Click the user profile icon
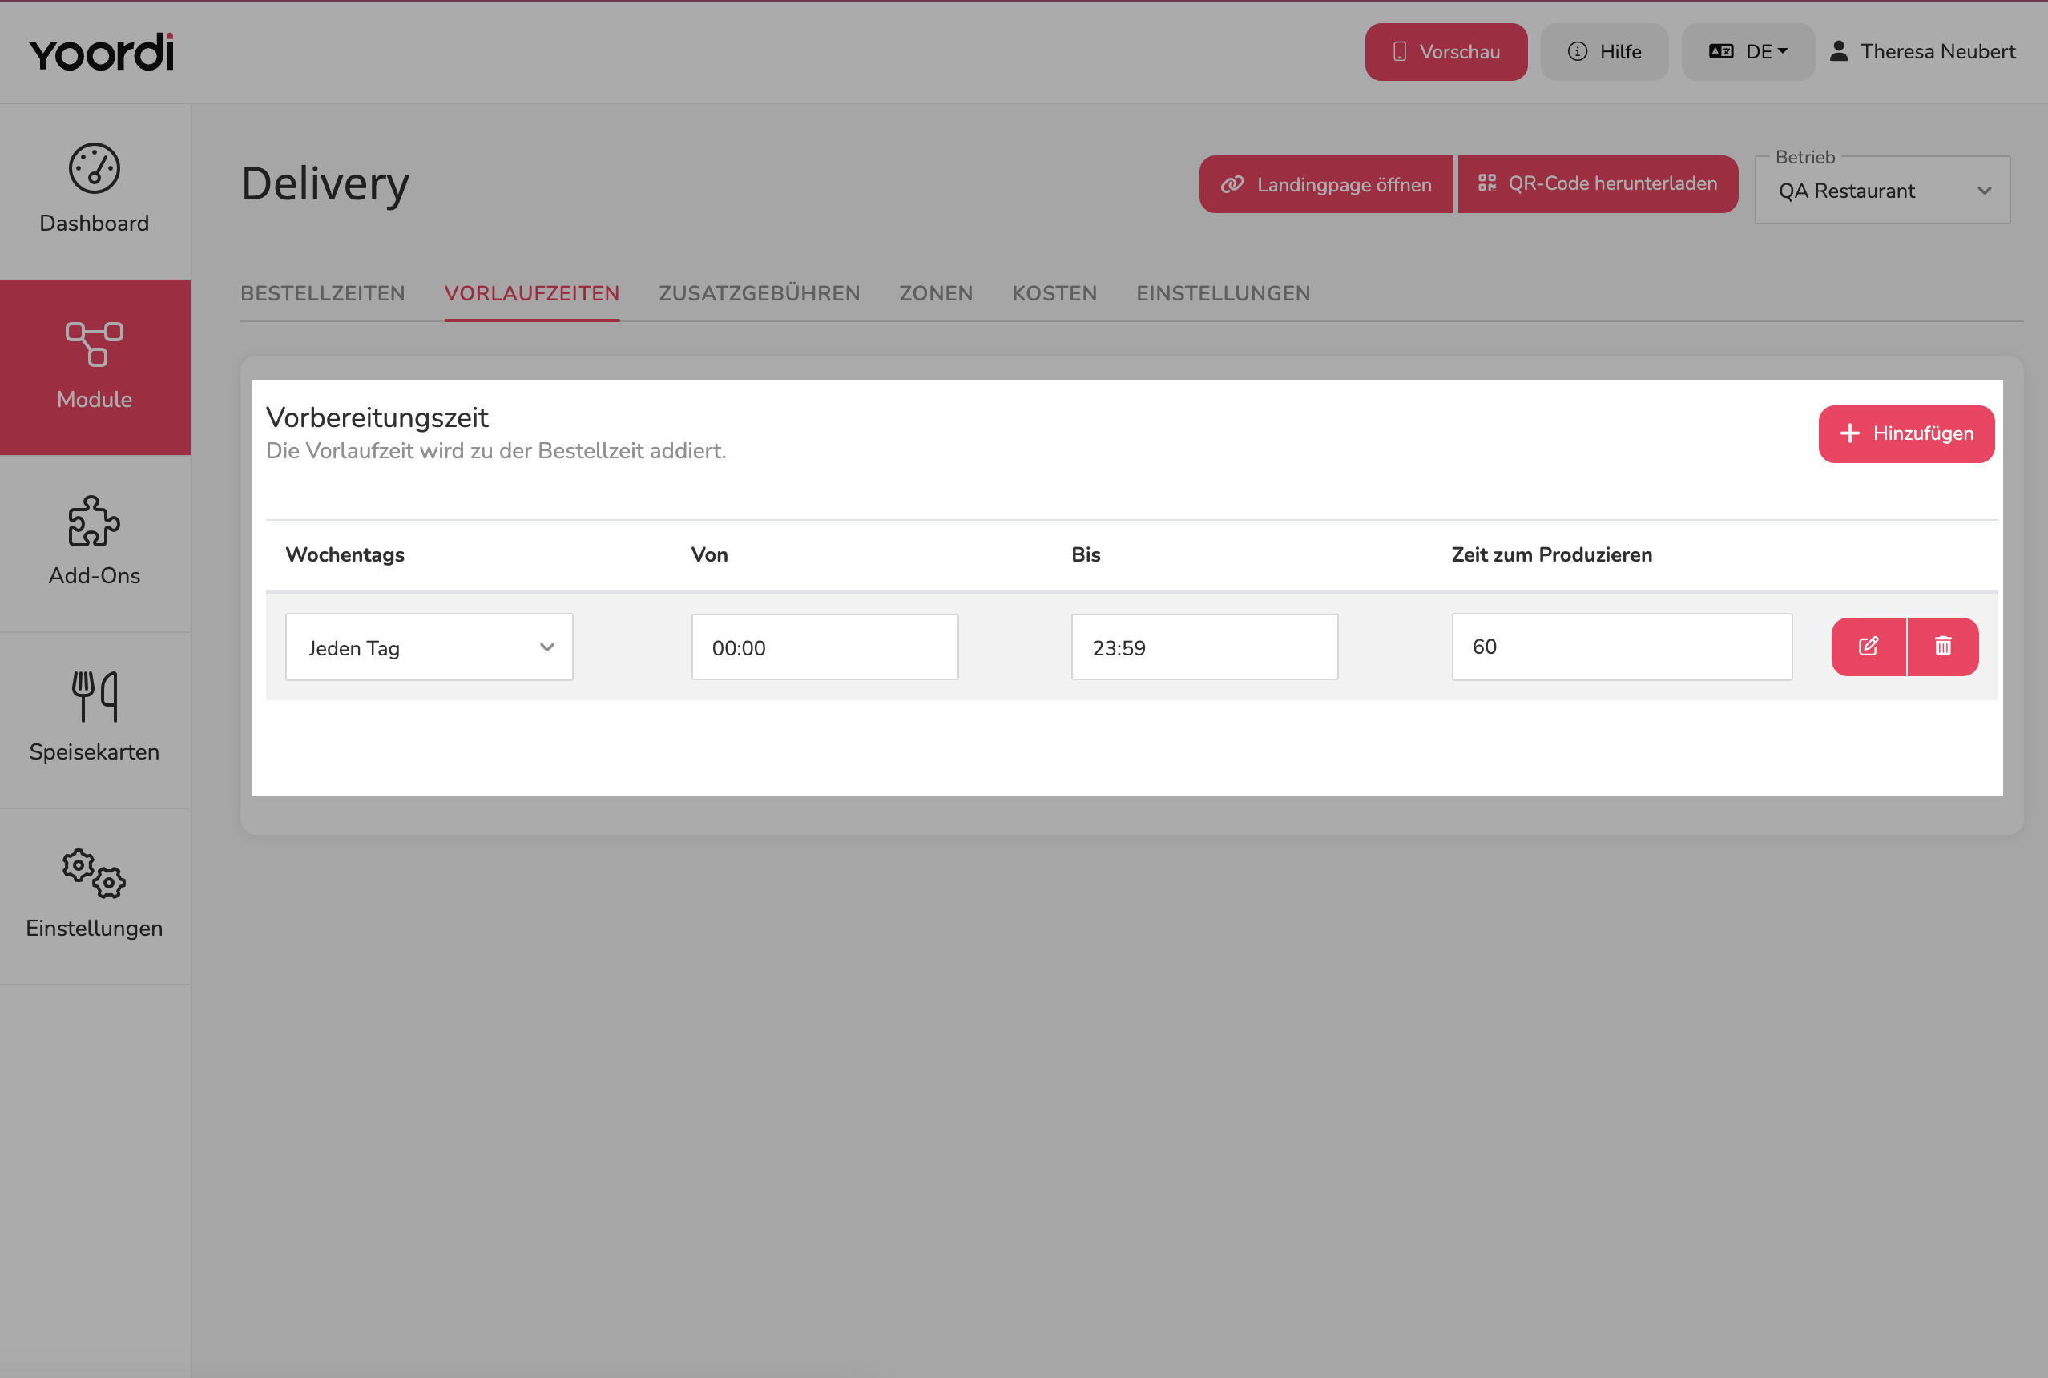 [x=1839, y=51]
